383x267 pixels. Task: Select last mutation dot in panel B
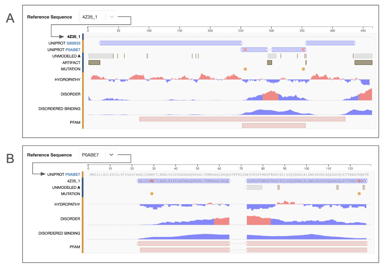coord(359,194)
